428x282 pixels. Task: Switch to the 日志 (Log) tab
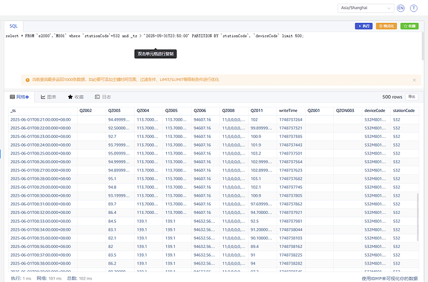[103, 97]
